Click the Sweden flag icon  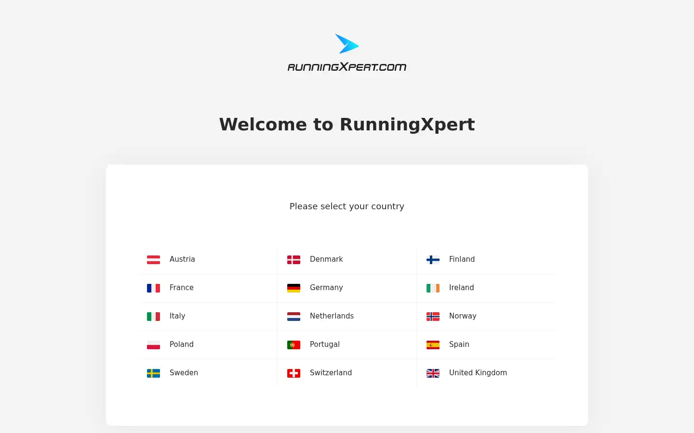153,373
